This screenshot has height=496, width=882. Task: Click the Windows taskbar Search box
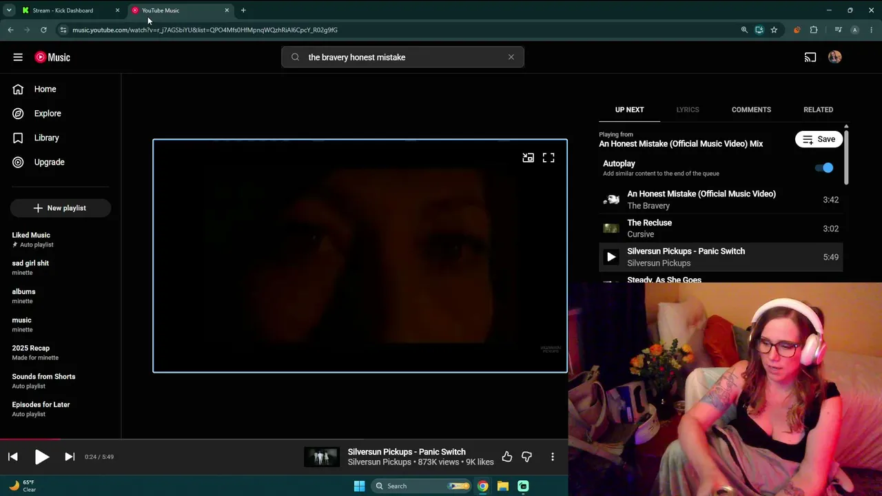tap(422, 486)
